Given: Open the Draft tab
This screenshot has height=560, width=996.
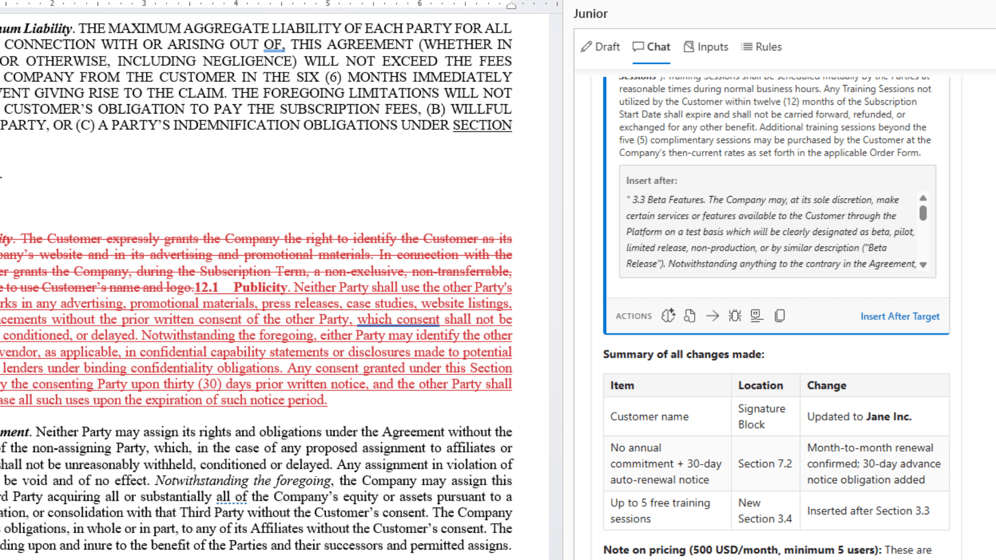Looking at the screenshot, I should [x=600, y=47].
